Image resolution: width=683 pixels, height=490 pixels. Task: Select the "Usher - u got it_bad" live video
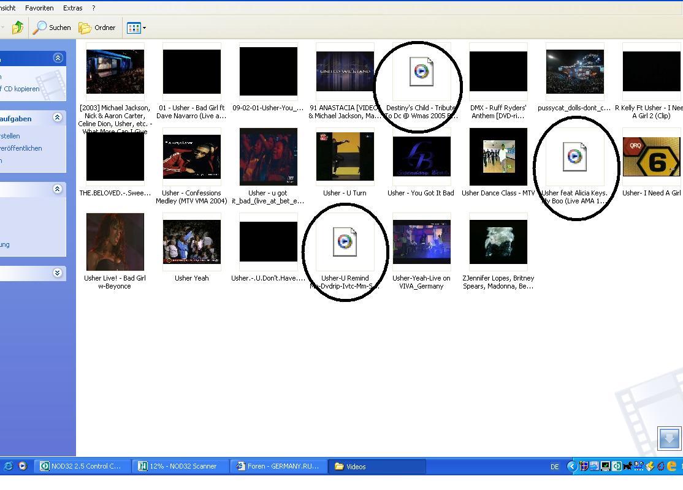coord(269,157)
